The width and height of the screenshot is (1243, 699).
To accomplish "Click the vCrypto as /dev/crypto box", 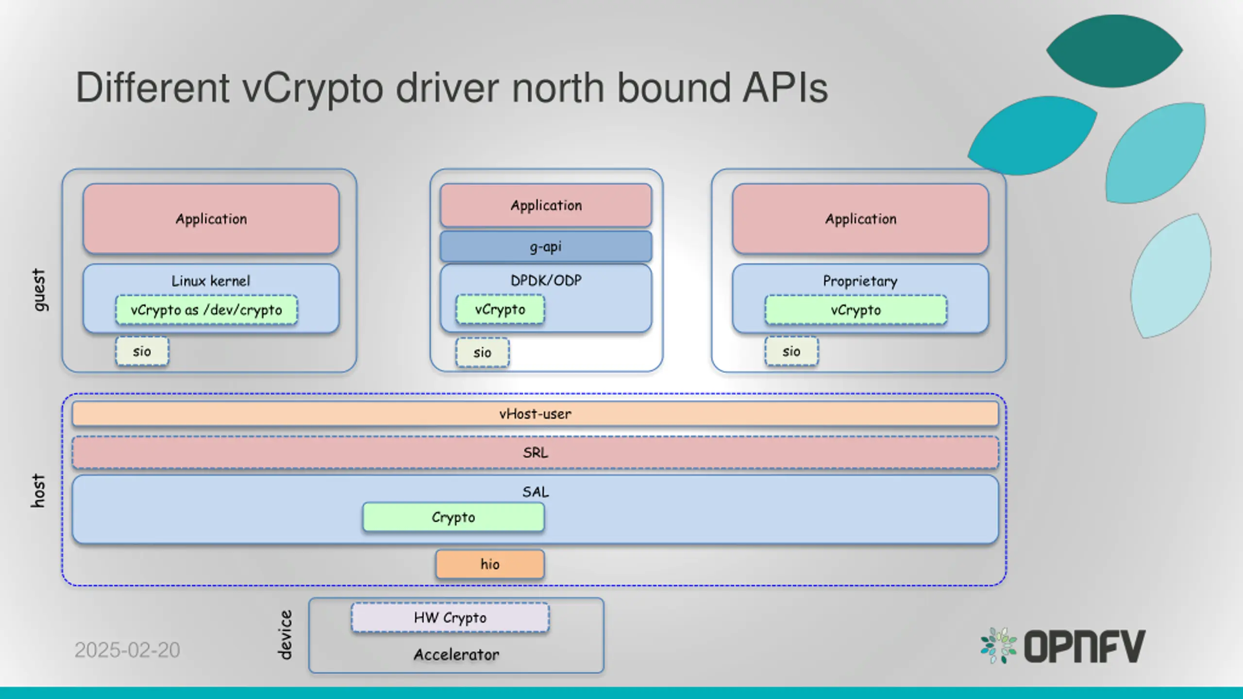I will point(206,310).
